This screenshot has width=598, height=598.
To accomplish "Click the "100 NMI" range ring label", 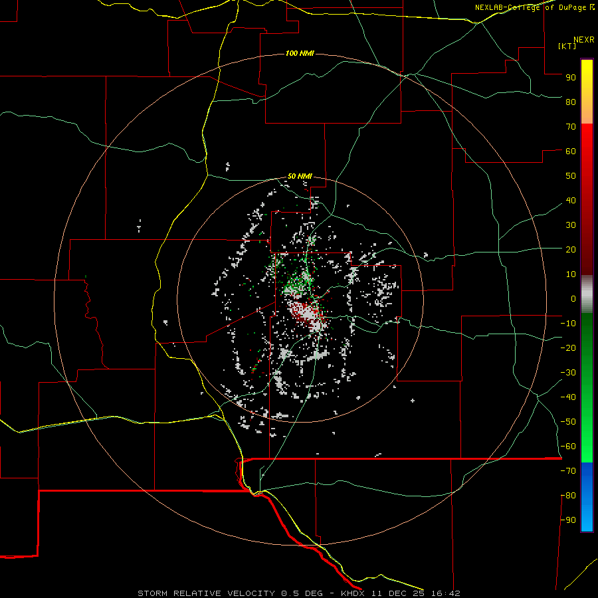I will pyautogui.click(x=300, y=53).
